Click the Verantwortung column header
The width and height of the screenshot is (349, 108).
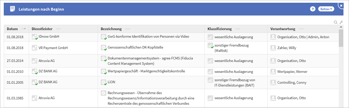pos(283,29)
